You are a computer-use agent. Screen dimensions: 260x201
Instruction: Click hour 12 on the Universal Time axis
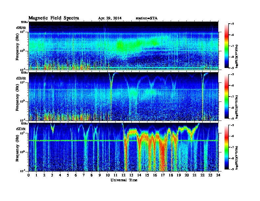click(123, 175)
